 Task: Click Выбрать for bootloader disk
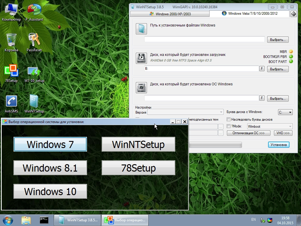coord(278,69)
